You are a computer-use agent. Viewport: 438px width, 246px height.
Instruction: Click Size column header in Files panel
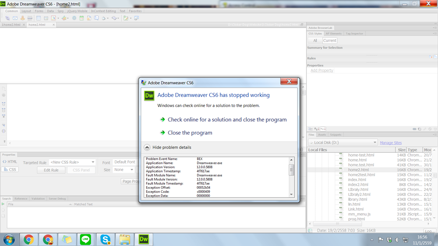(x=401, y=150)
